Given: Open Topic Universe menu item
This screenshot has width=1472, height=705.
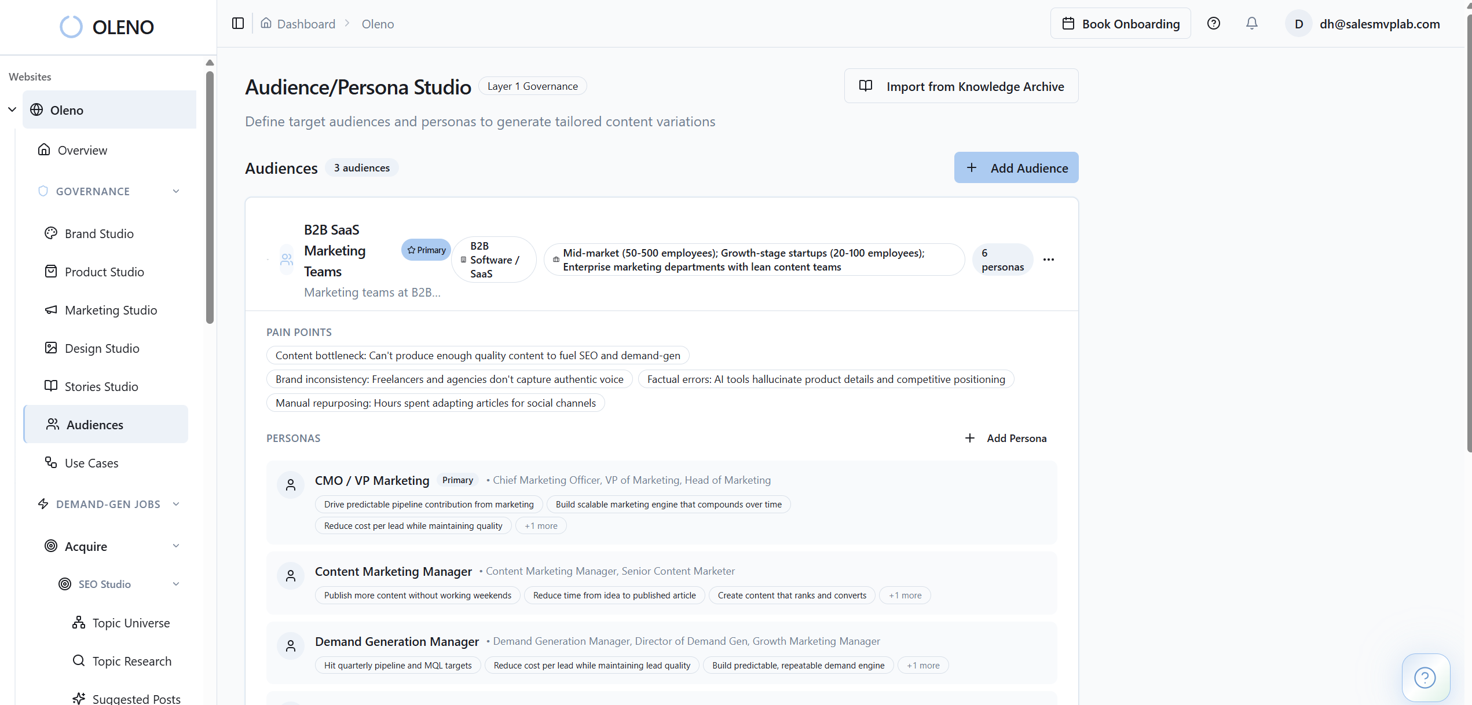Looking at the screenshot, I should pyautogui.click(x=131, y=623).
